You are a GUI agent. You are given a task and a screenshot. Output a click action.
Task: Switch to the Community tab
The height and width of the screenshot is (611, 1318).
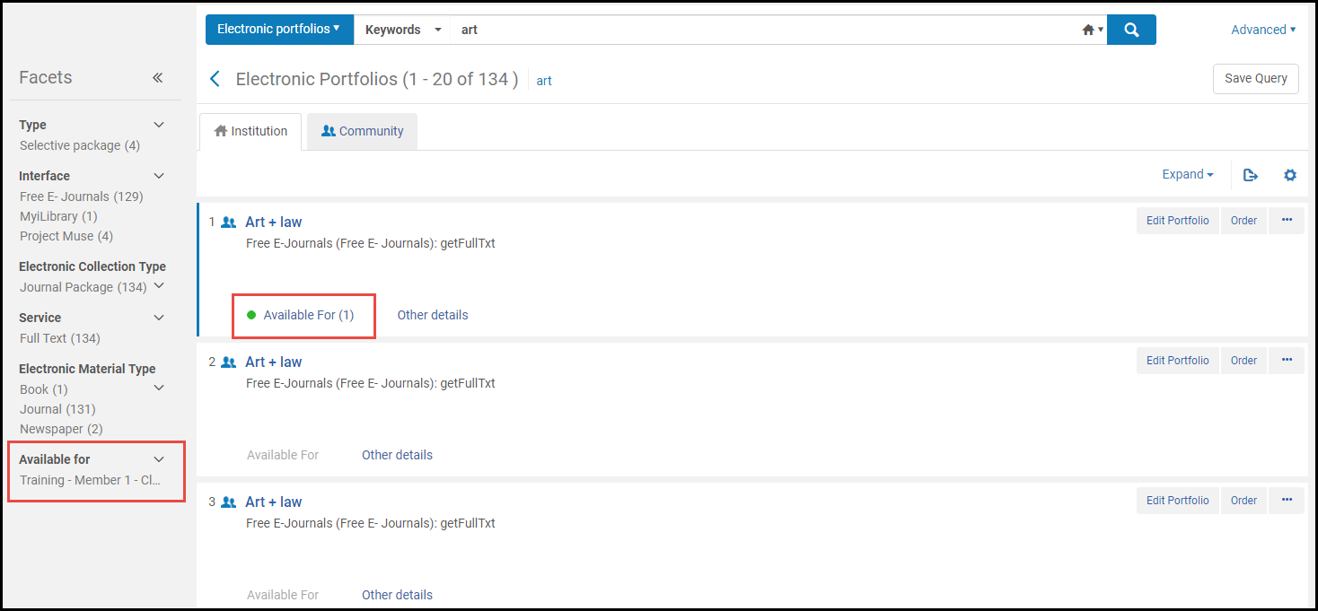click(x=362, y=132)
